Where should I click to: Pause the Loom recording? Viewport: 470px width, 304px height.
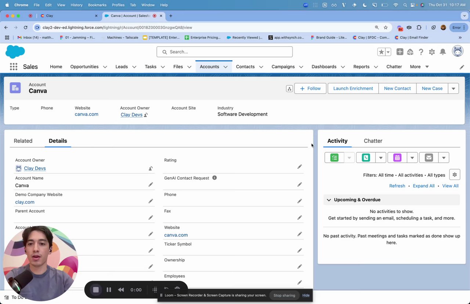click(109, 290)
